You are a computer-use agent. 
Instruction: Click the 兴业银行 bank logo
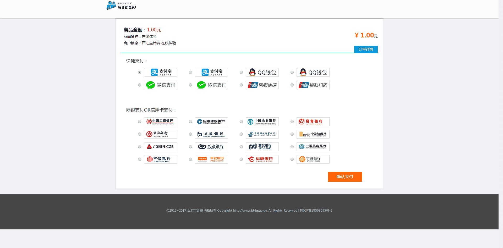click(x=211, y=147)
